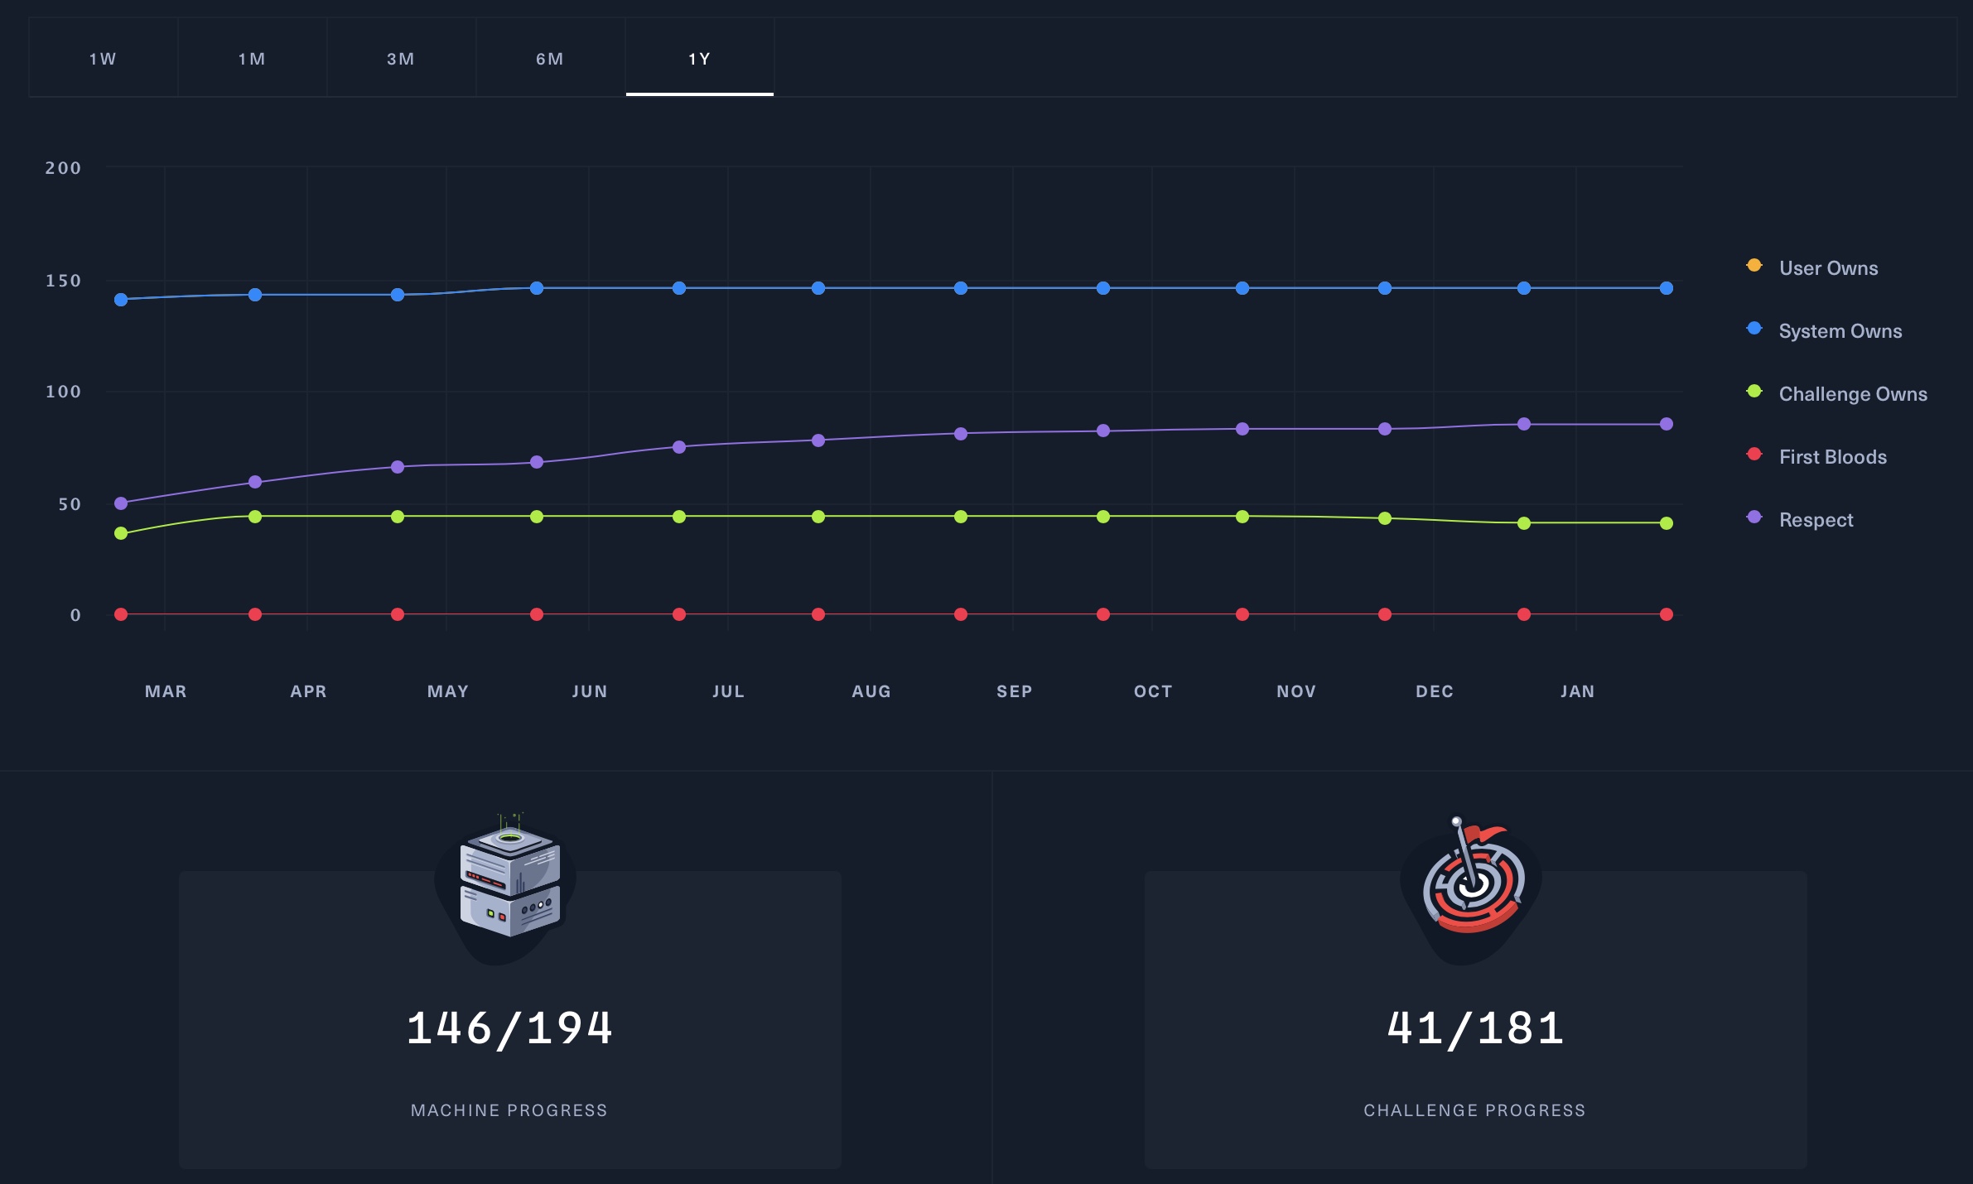The height and width of the screenshot is (1184, 1973).
Task: Select the 1M time range tab
Action: coord(252,59)
